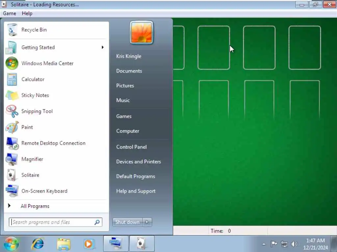This screenshot has width=337, height=252.
Task: Click the user account picture
Action: tap(142, 32)
